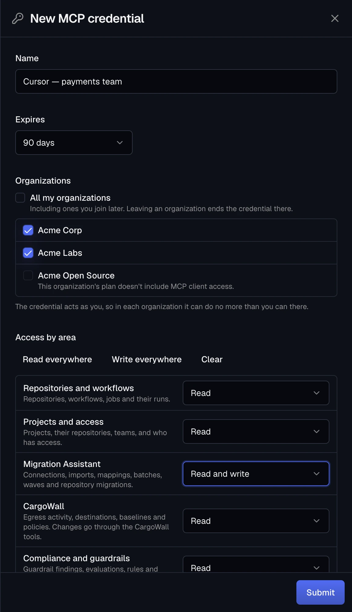Screen dimensions: 352x612
Task: Open the CargoWall Read access dropdown
Action: point(256,521)
